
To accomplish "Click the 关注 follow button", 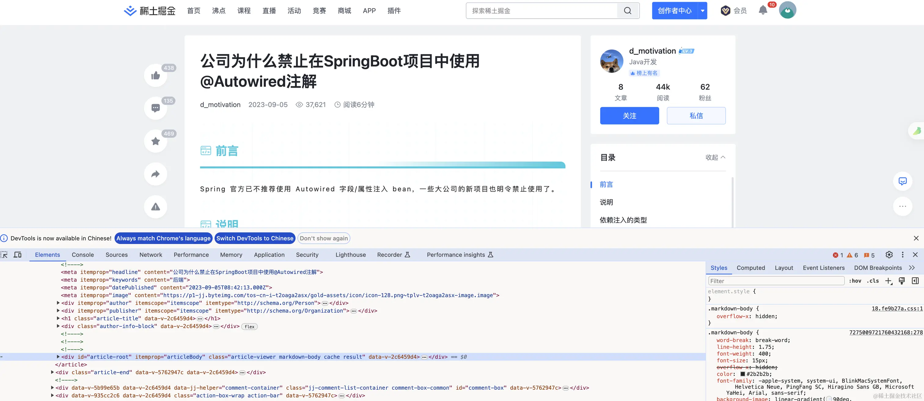I will pyautogui.click(x=629, y=116).
